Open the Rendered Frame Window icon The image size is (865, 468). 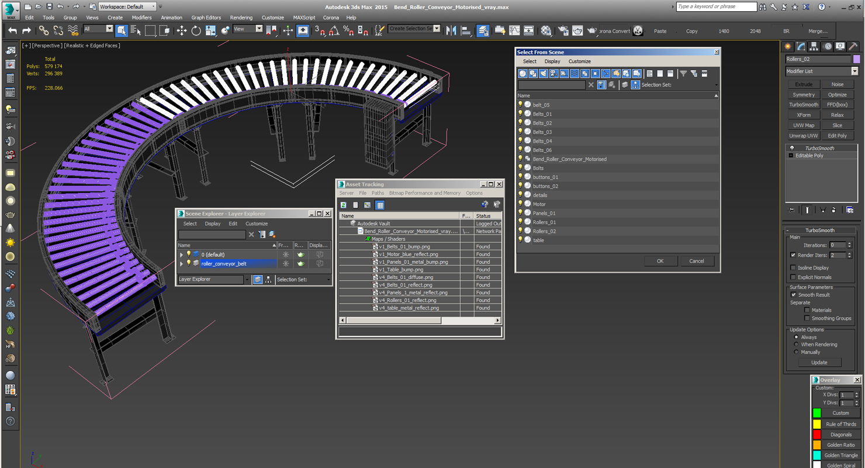coord(577,30)
